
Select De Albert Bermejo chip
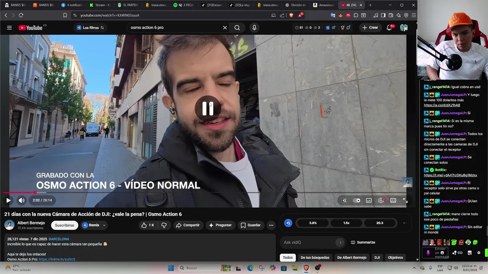pyautogui.click(x=352, y=258)
